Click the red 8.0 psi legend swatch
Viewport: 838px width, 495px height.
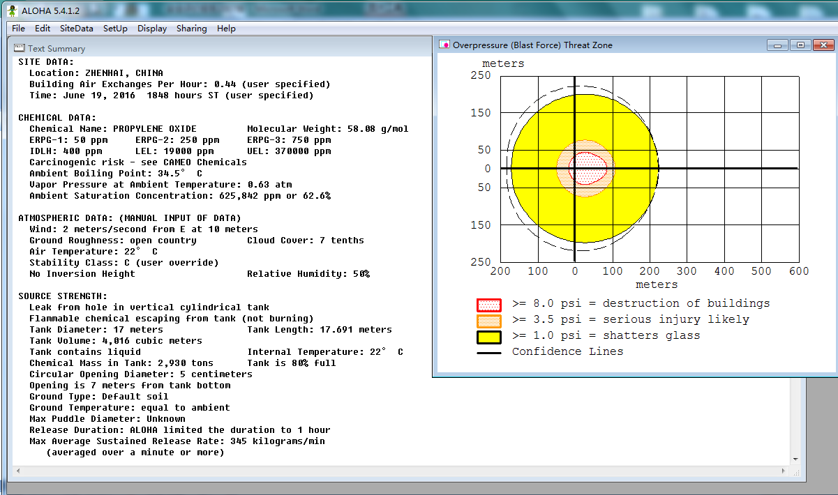point(489,305)
